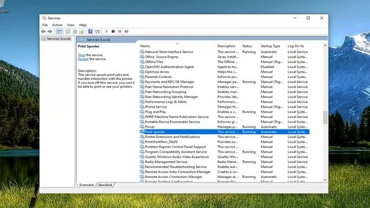Select Portable Device Enumerator Service
This screenshot has width=370, height=208.
(224, 122)
